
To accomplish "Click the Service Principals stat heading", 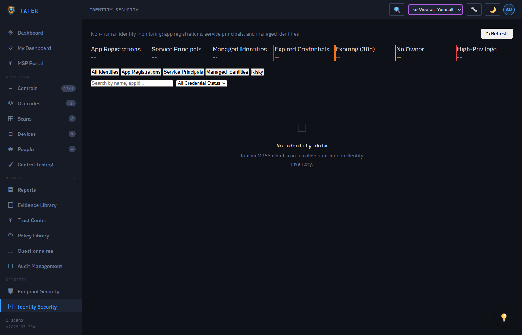I will (x=177, y=49).
